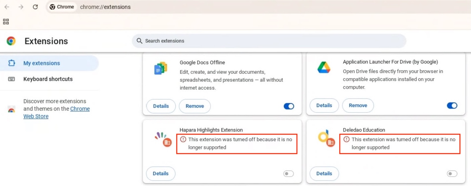This screenshot has width=471, height=191.
Task: Open the Chrome Web Store link
Action: [x=56, y=113]
